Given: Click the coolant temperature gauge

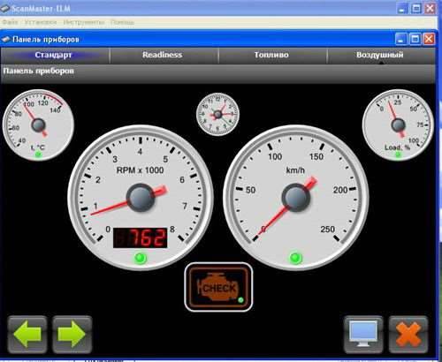Looking at the screenshot, I should (38, 124).
